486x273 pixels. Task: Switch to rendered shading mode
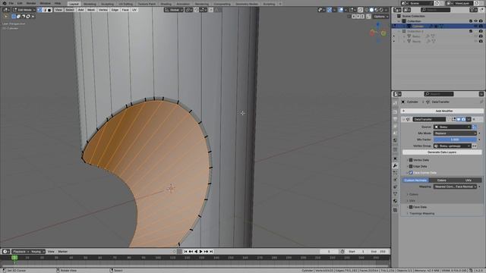[381, 10]
